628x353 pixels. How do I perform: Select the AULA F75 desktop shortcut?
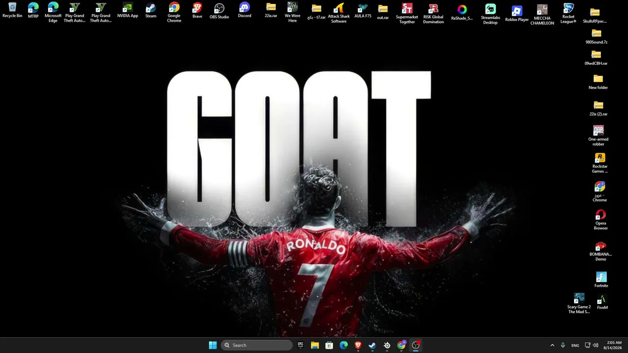point(363,11)
